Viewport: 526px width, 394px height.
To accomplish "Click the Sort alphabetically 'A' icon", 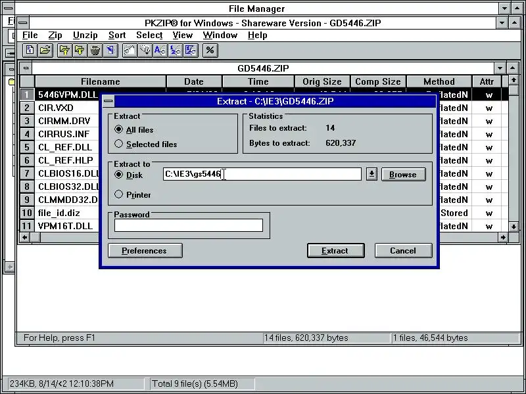I will pyautogui.click(x=160, y=51).
